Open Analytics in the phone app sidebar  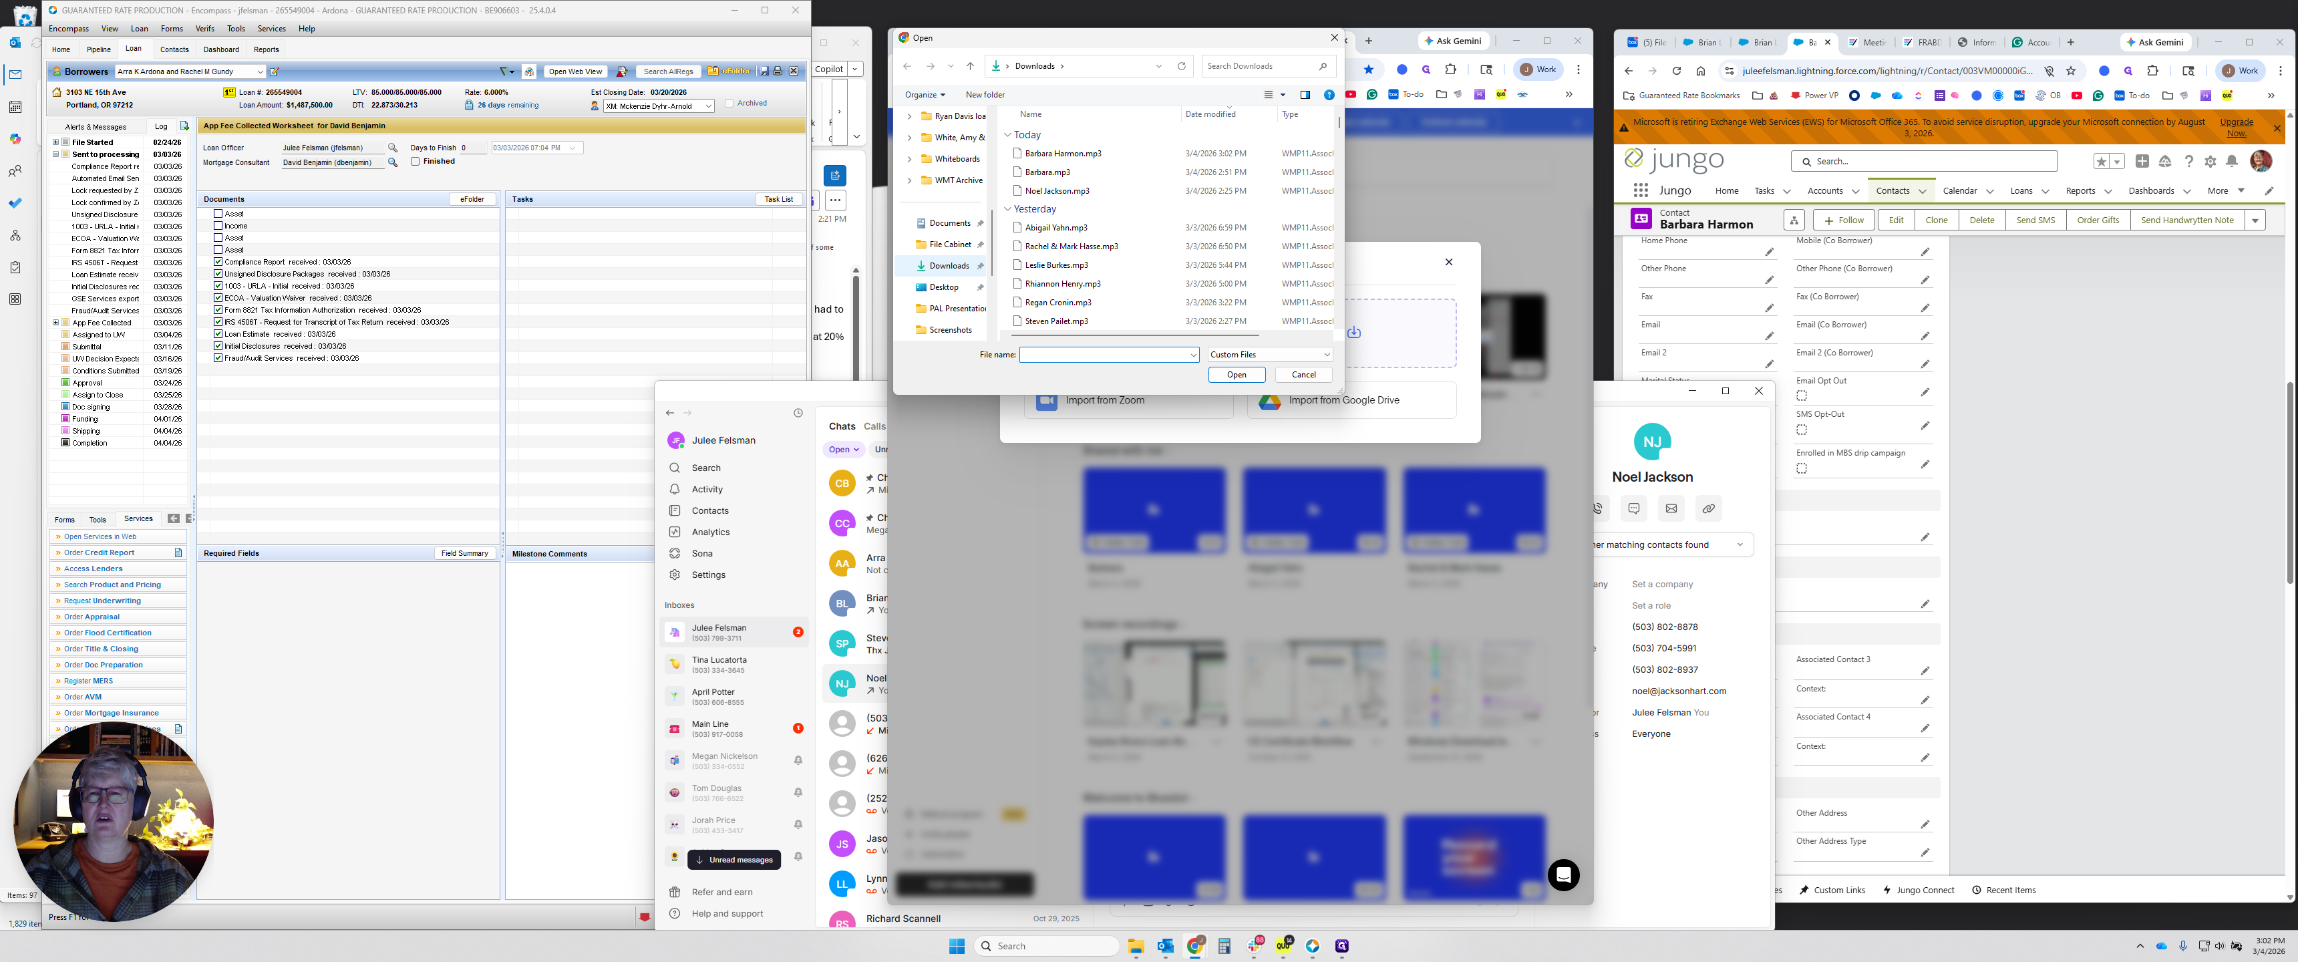click(710, 532)
